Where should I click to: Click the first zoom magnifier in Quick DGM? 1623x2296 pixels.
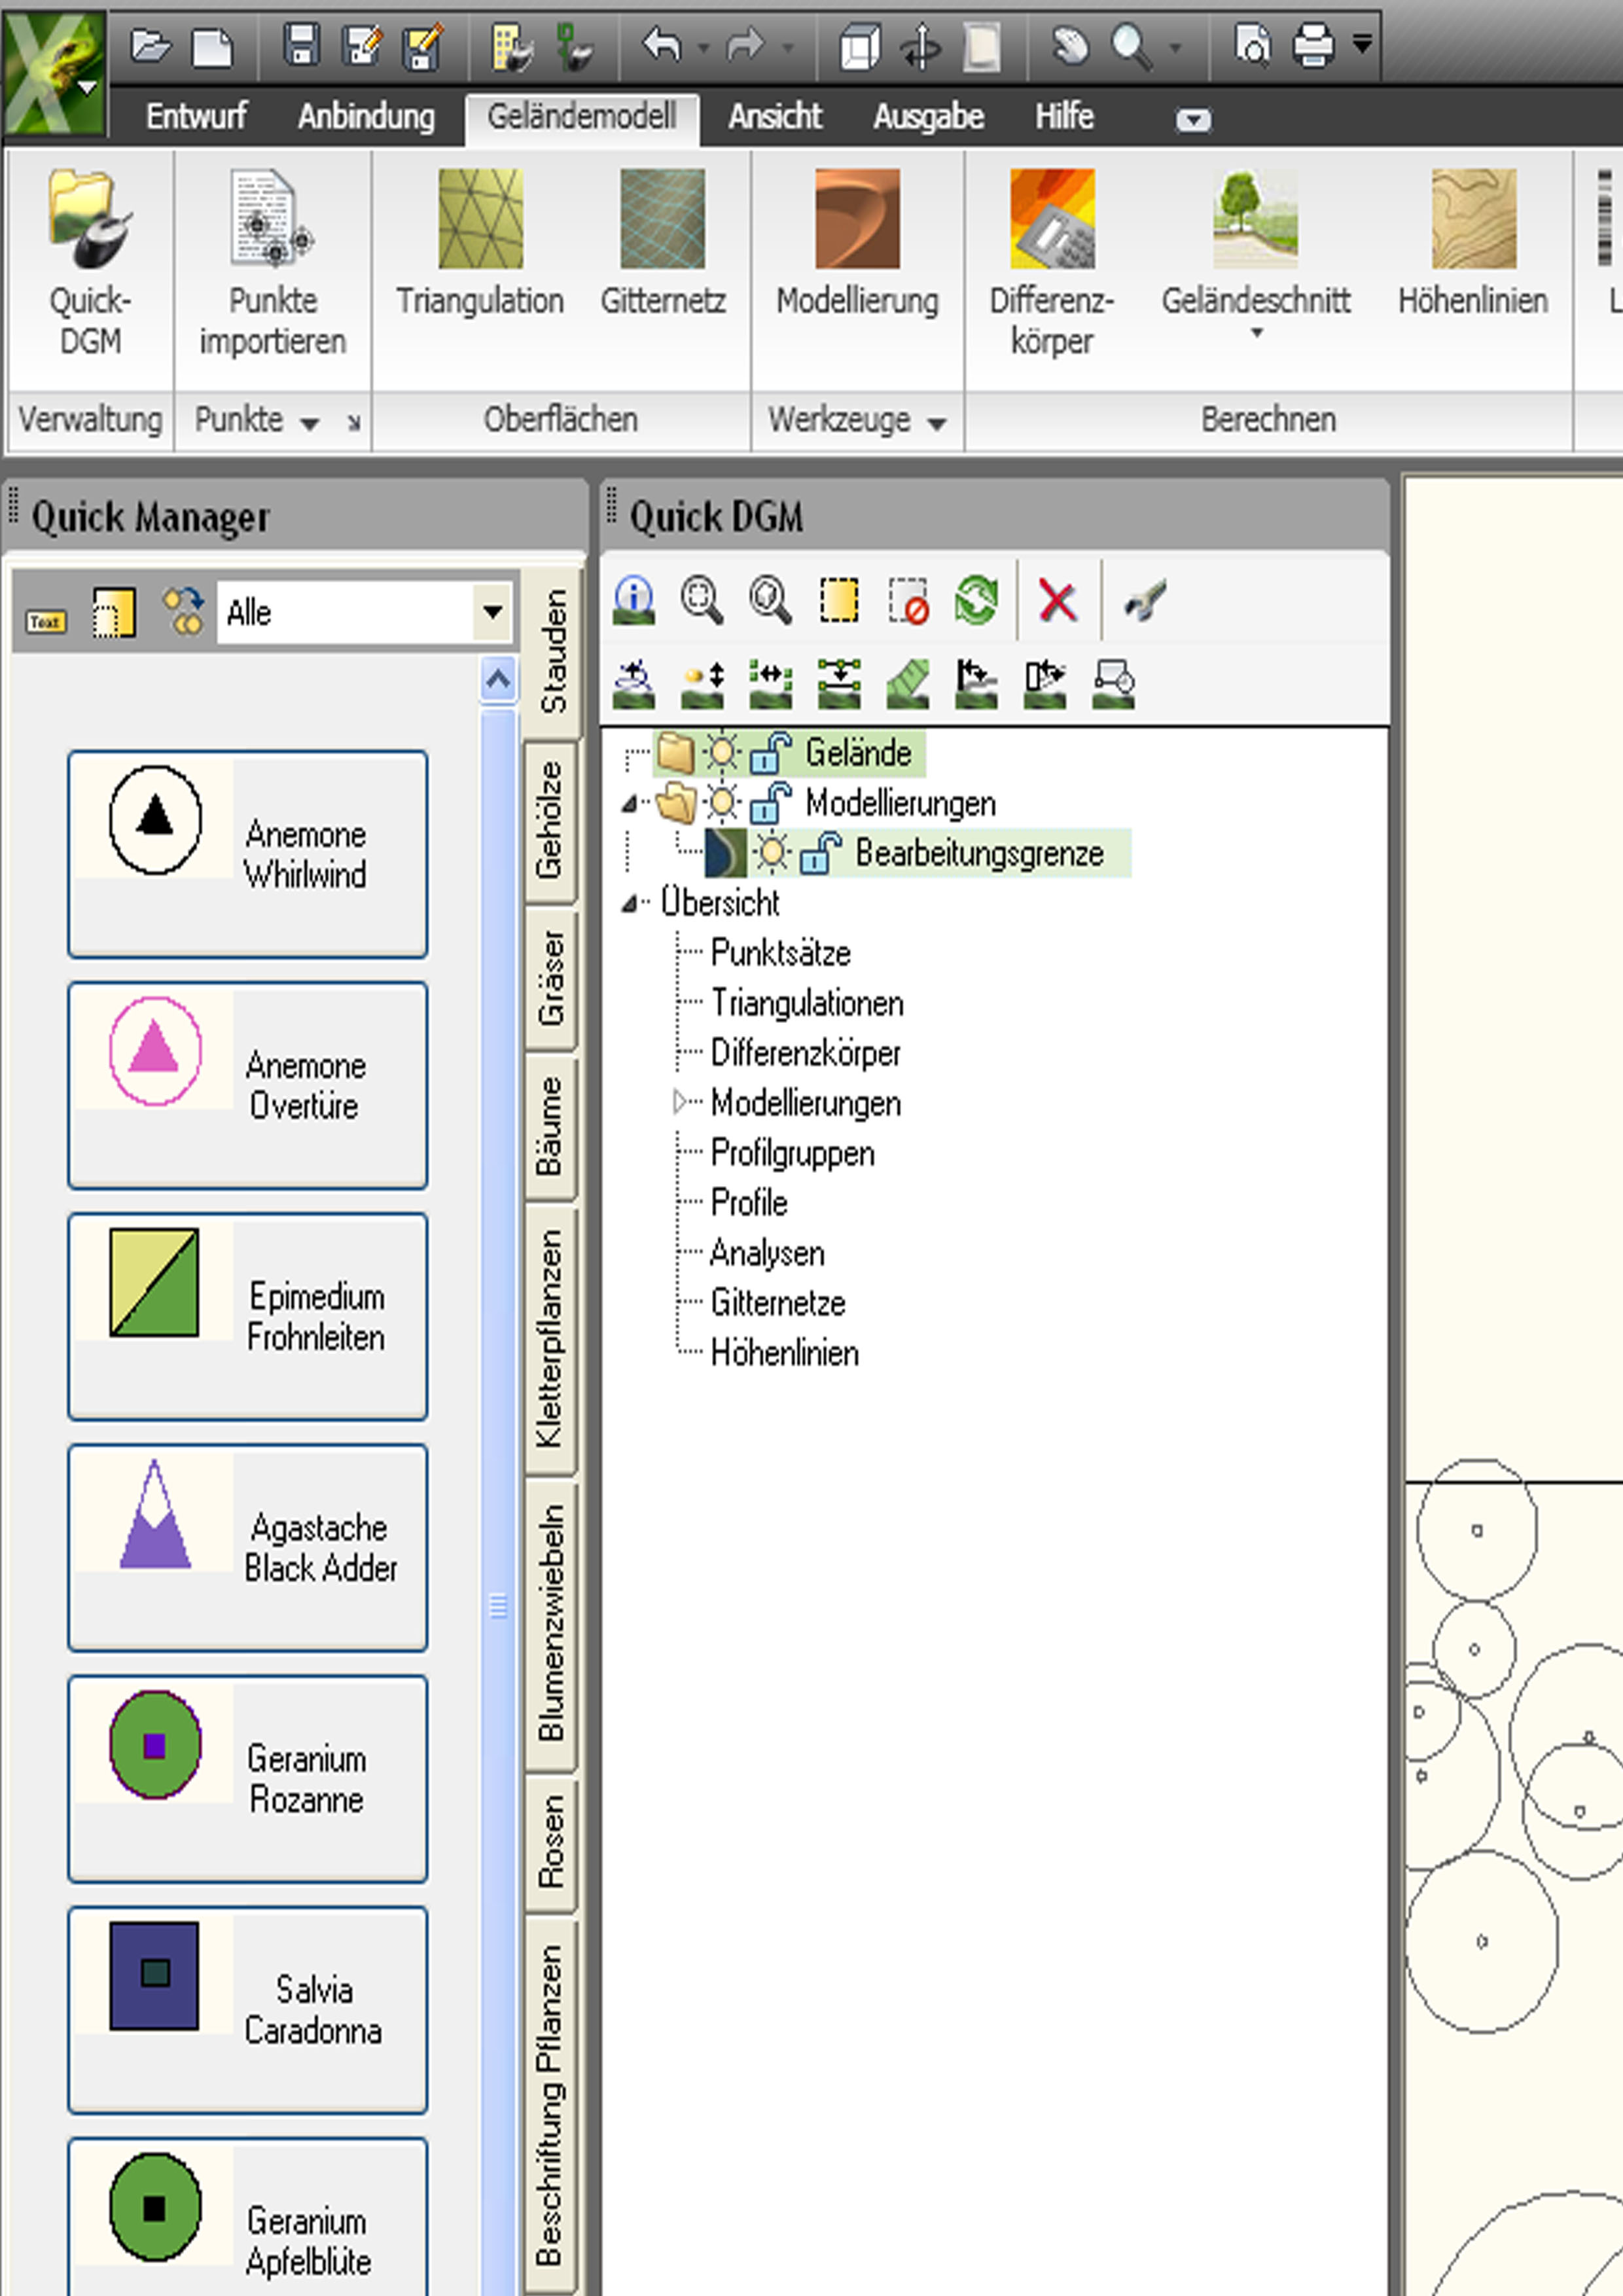pyautogui.click(x=702, y=600)
